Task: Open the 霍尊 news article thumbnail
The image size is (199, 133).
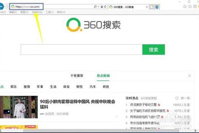Action: (x=19, y=107)
